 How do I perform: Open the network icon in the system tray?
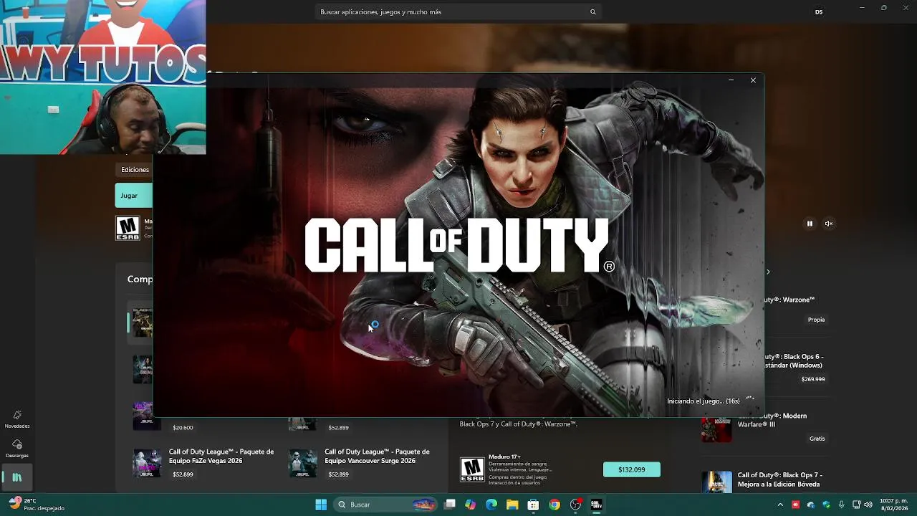click(x=856, y=505)
